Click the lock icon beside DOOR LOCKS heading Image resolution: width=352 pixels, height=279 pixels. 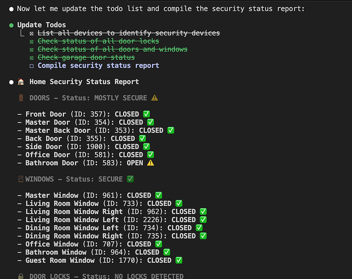[x=21, y=276]
